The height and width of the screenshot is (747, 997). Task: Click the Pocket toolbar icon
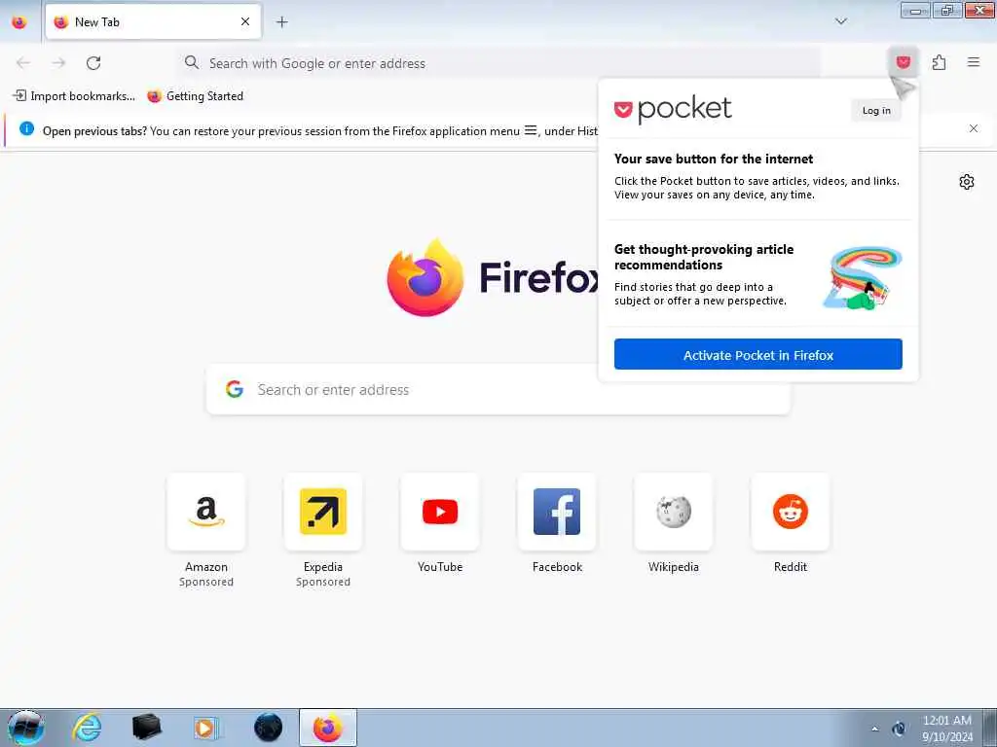pyautogui.click(x=903, y=62)
